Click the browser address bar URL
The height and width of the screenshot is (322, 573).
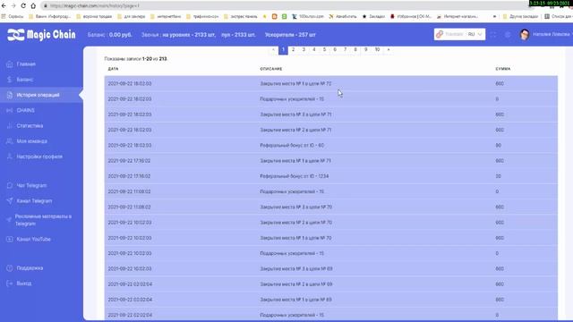[x=95, y=6]
